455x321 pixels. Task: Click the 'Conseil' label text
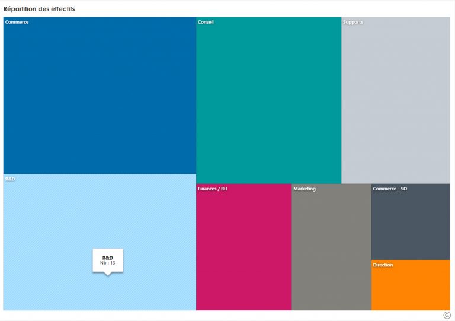[x=206, y=22]
